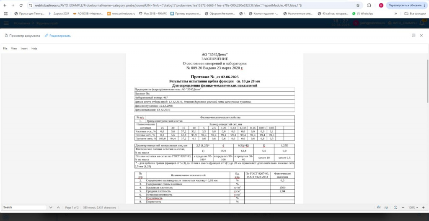Click the Содержание глины в комках row
429x221 pixels.
pos(214,184)
